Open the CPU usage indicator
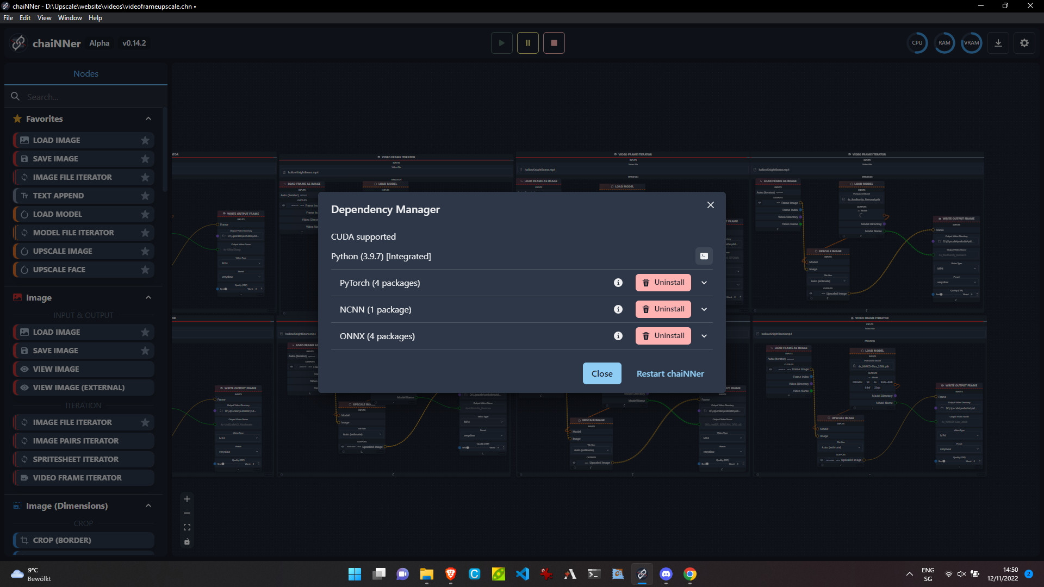Viewport: 1044px width, 587px height. pyautogui.click(x=917, y=43)
